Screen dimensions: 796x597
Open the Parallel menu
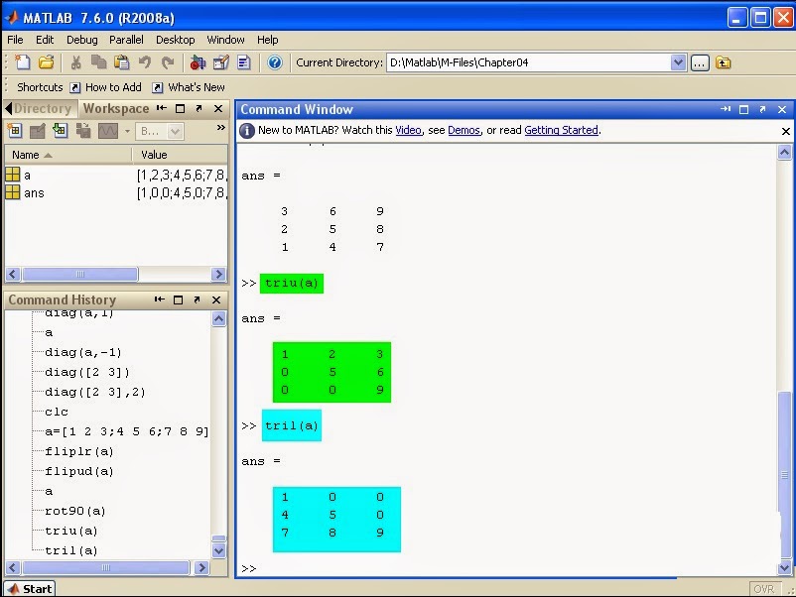click(x=126, y=40)
